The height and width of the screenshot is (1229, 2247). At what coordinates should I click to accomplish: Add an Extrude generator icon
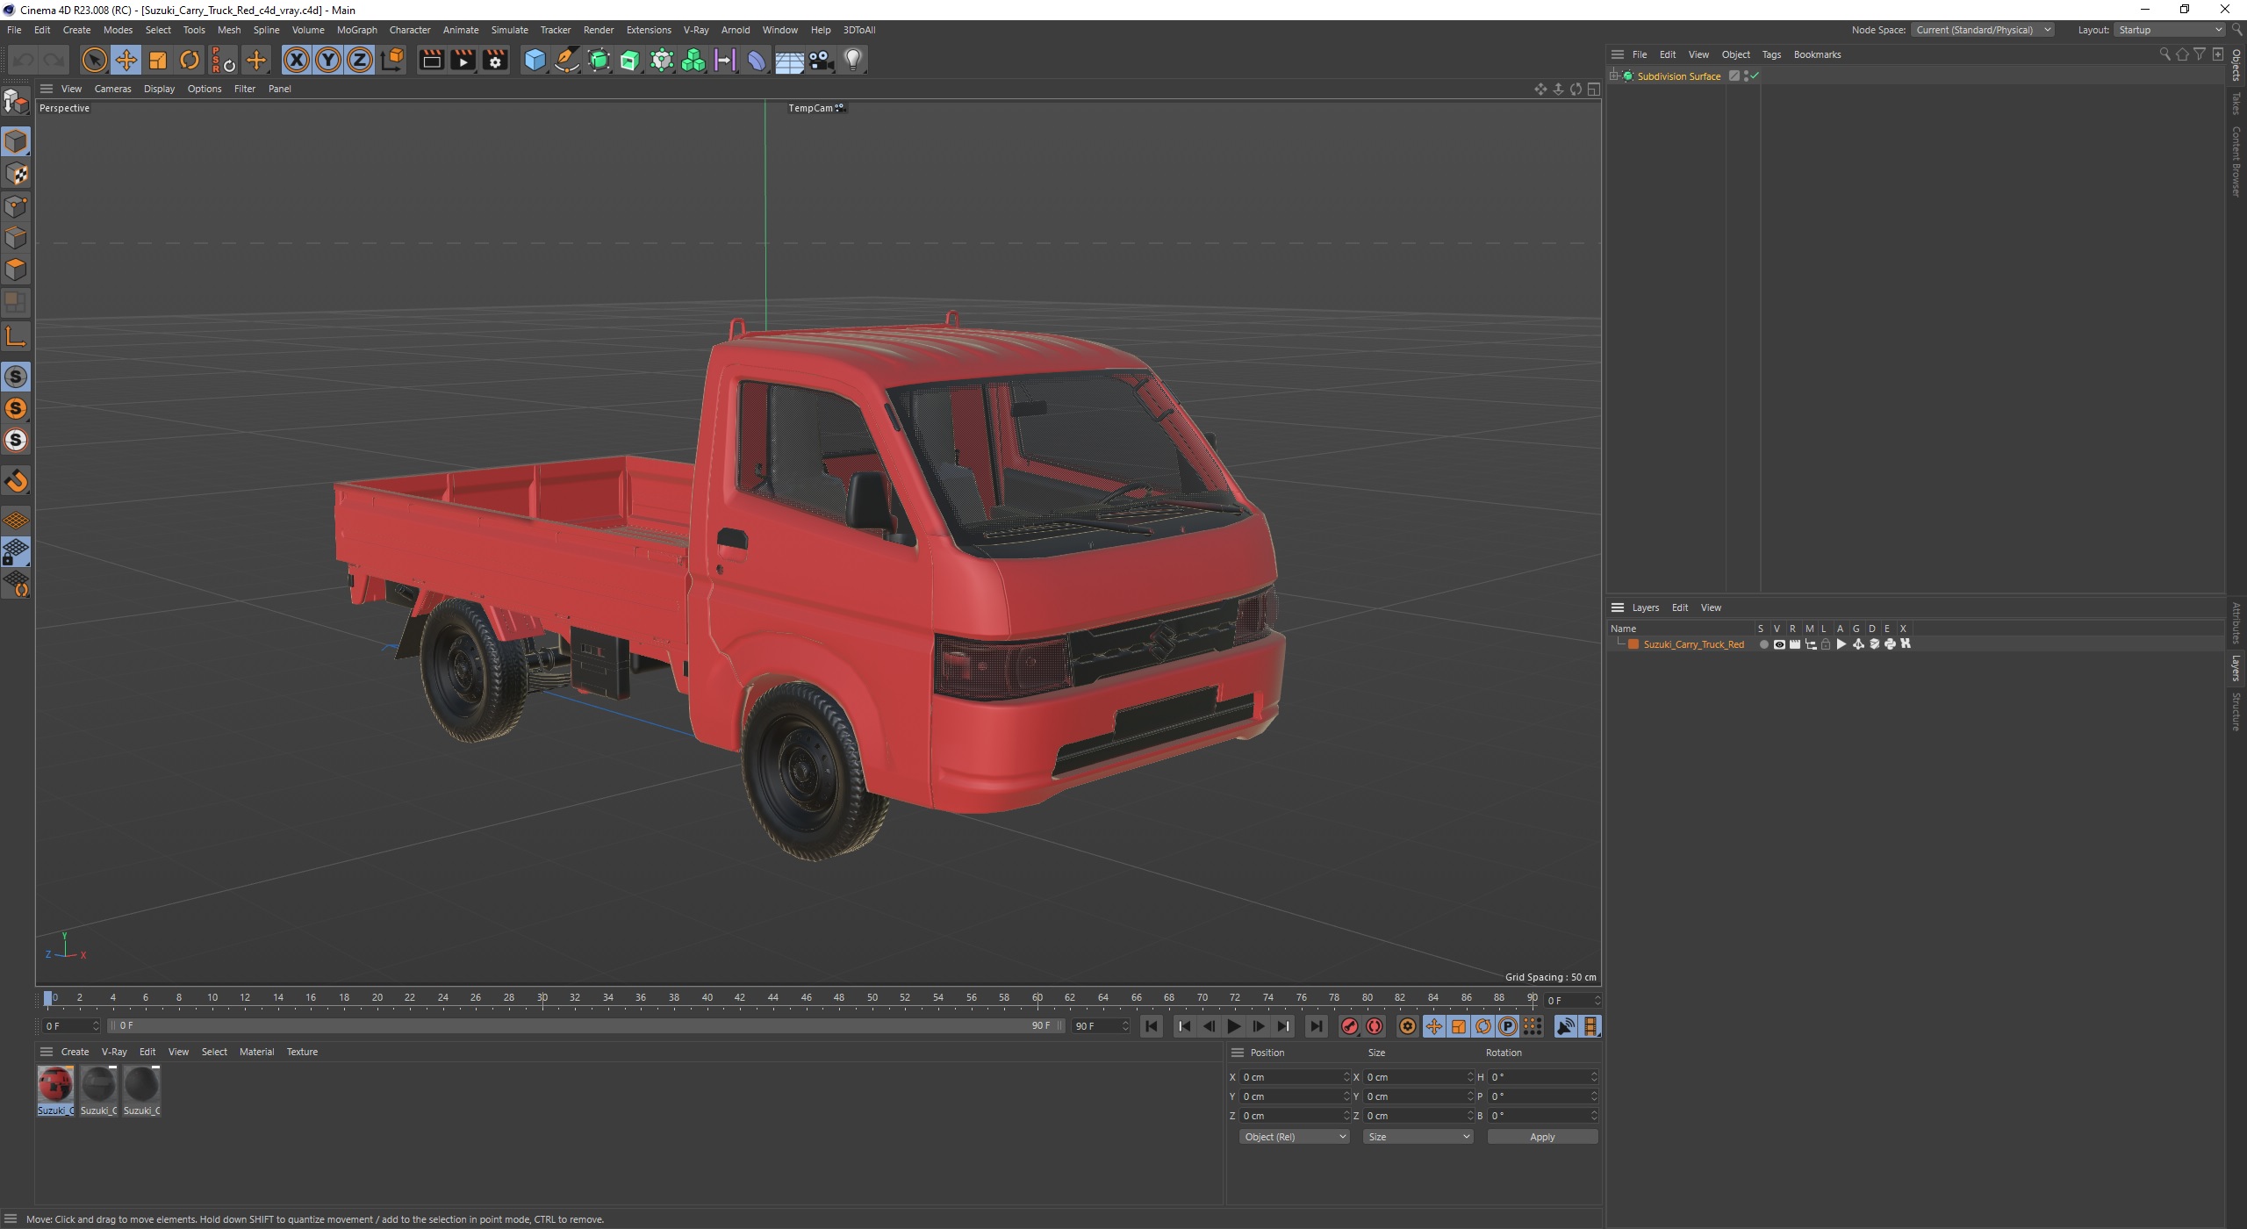tap(630, 60)
